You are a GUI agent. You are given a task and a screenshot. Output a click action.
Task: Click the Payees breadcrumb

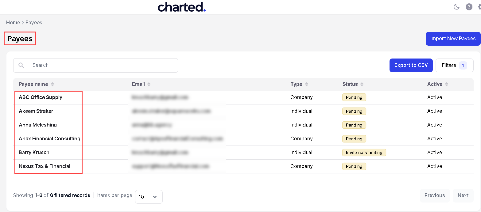tap(34, 22)
